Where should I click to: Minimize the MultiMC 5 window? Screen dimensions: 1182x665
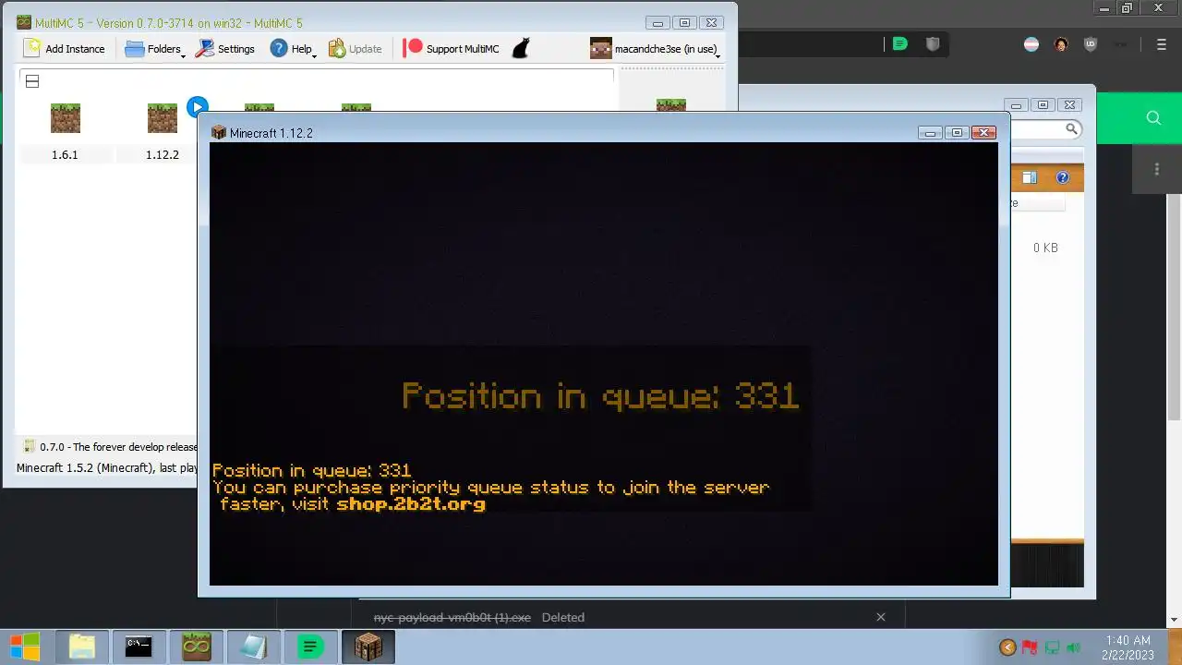pyautogui.click(x=657, y=23)
